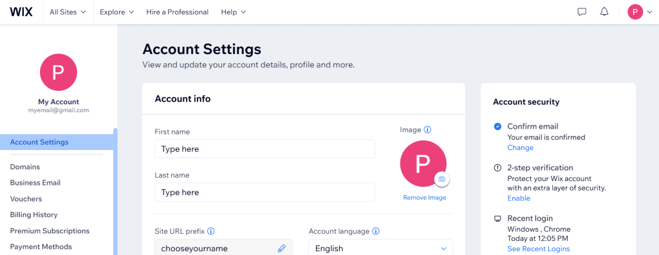Click the large profile image P
The width and height of the screenshot is (659, 255).
[423, 164]
